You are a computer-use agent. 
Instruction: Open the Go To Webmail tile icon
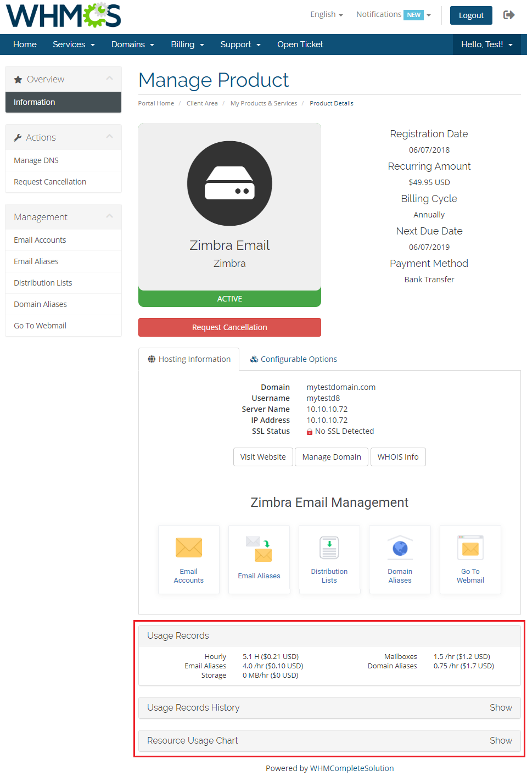pyautogui.click(x=470, y=548)
